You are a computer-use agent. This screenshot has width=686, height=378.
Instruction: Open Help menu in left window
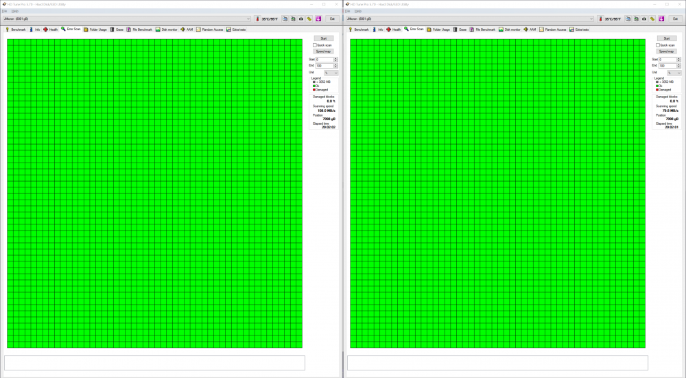(15, 11)
